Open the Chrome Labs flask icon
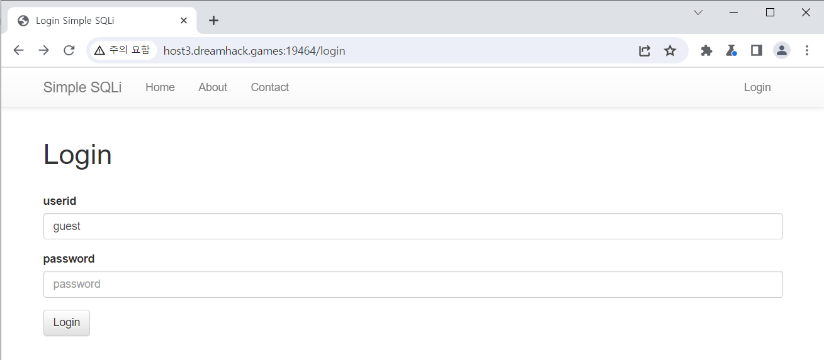 [731, 51]
